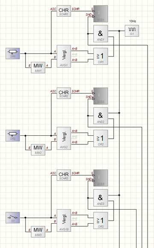The height and width of the screenshot is (248, 154).
Task: Click the E input pin of MW3
Action: pos(30,230)
